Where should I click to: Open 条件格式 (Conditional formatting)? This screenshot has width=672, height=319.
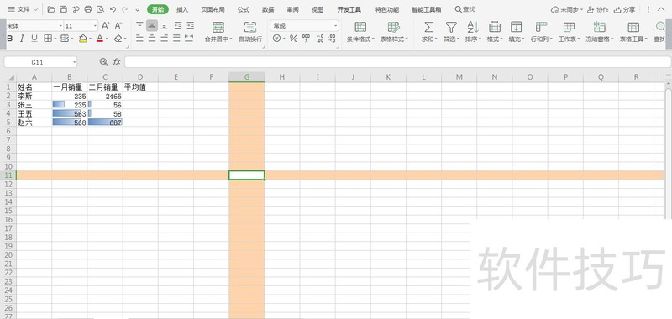click(x=360, y=28)
